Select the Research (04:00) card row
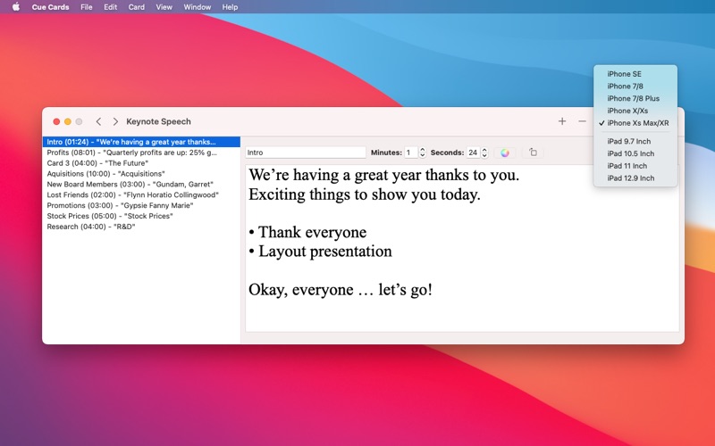This screenshot has width=715, height=446. coord(141,227)
